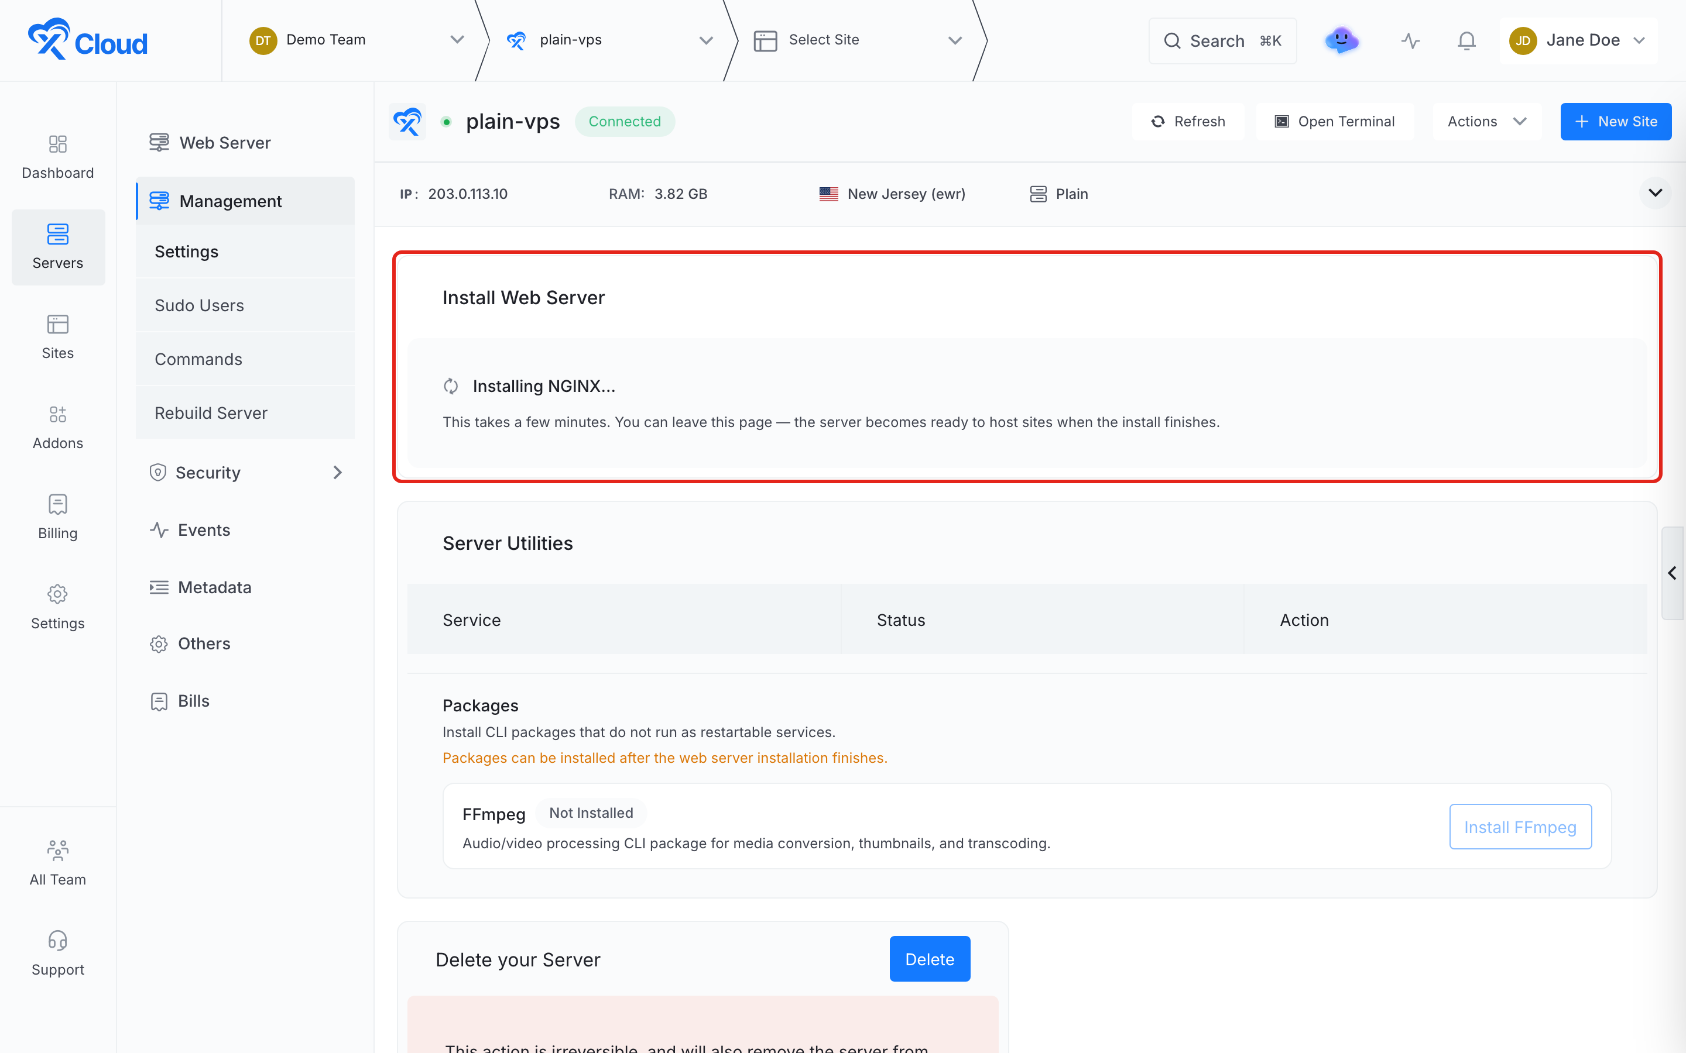
Task: Open the Demo Team selector
Action: 357,40
